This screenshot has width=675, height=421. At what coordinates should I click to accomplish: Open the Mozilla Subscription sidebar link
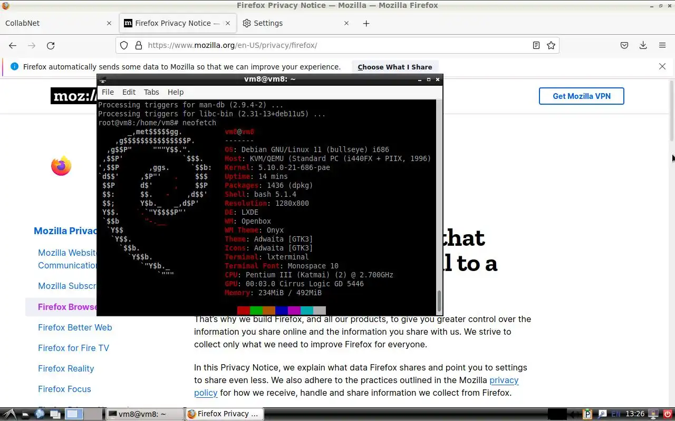(x=67, y=286)
